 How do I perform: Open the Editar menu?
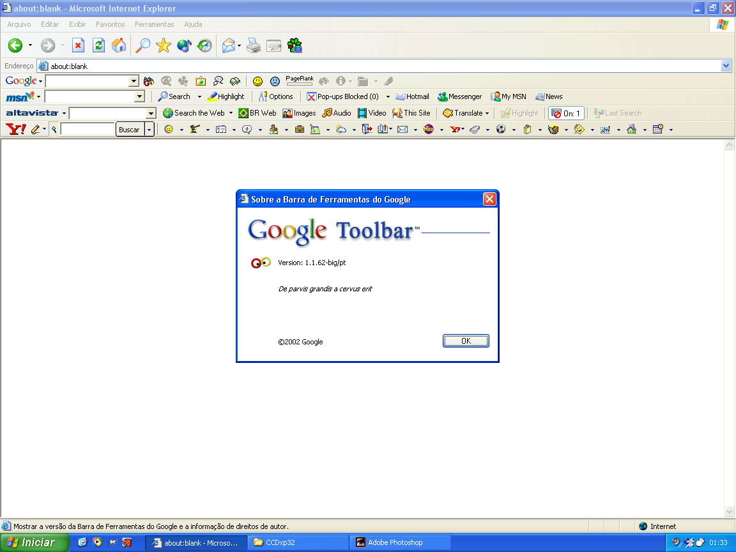tap(50, 24)
